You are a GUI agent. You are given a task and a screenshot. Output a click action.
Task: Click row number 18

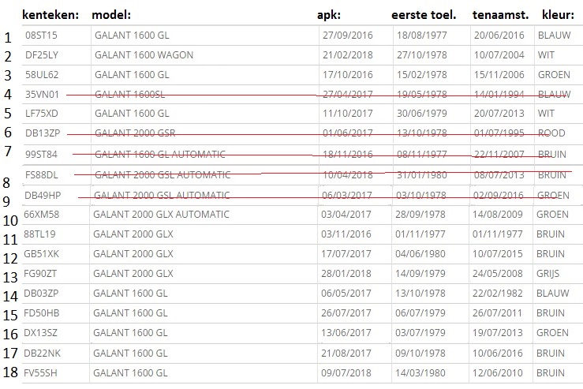point(9,373)
